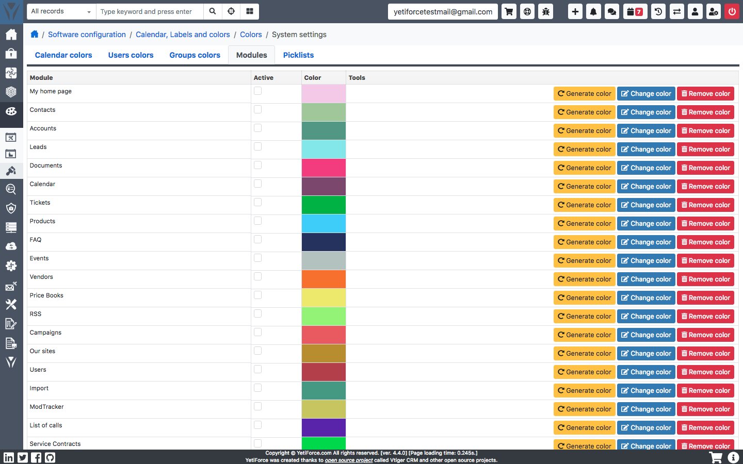Expand the All records dropdown
743x464 pixels.
pyautogui.click(x=60, y=11)
